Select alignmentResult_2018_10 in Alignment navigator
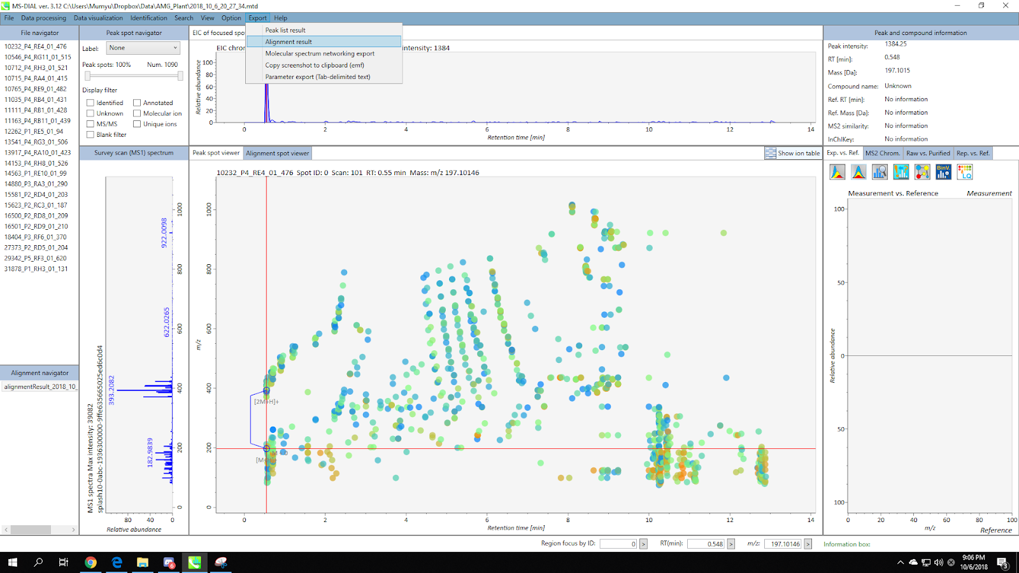Viewport: 1019px width, 573px height. tap(39, 386)
